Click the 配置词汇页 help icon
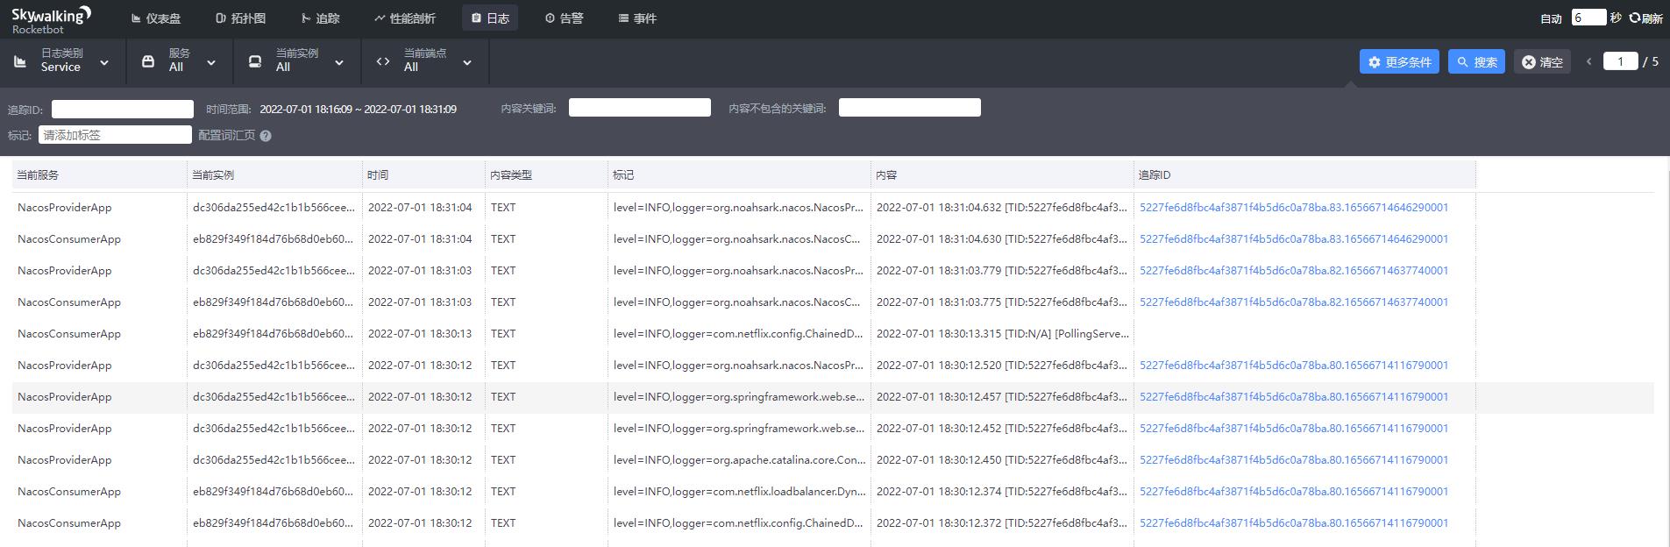 266,136
